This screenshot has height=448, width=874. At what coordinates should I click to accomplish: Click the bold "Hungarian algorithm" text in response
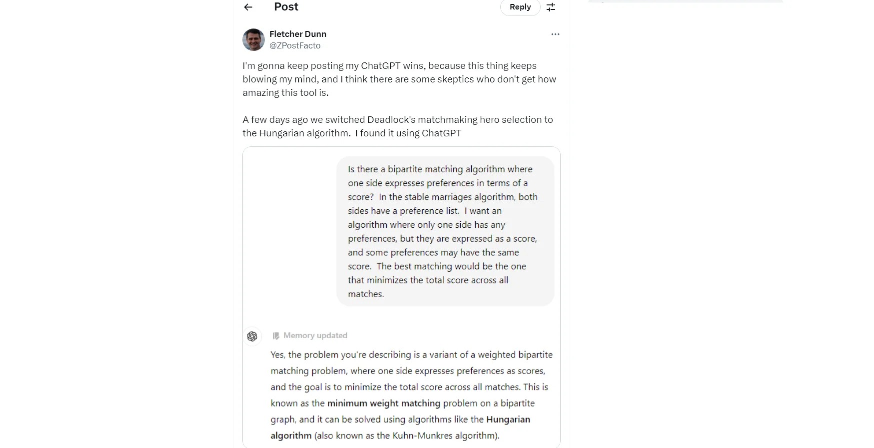(508, 420)
